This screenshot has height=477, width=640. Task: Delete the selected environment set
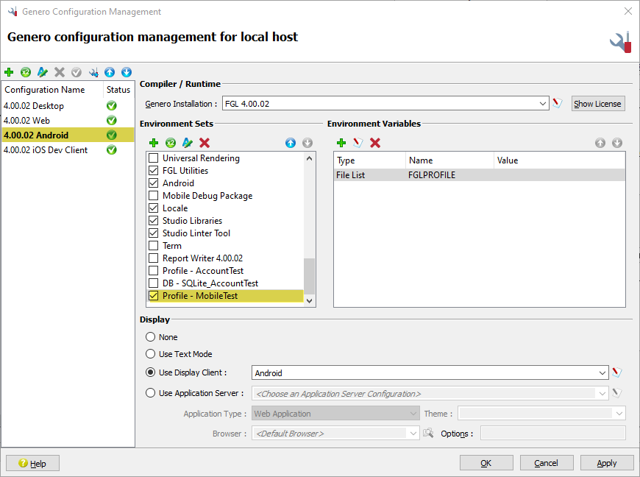(x=204, y=143)
